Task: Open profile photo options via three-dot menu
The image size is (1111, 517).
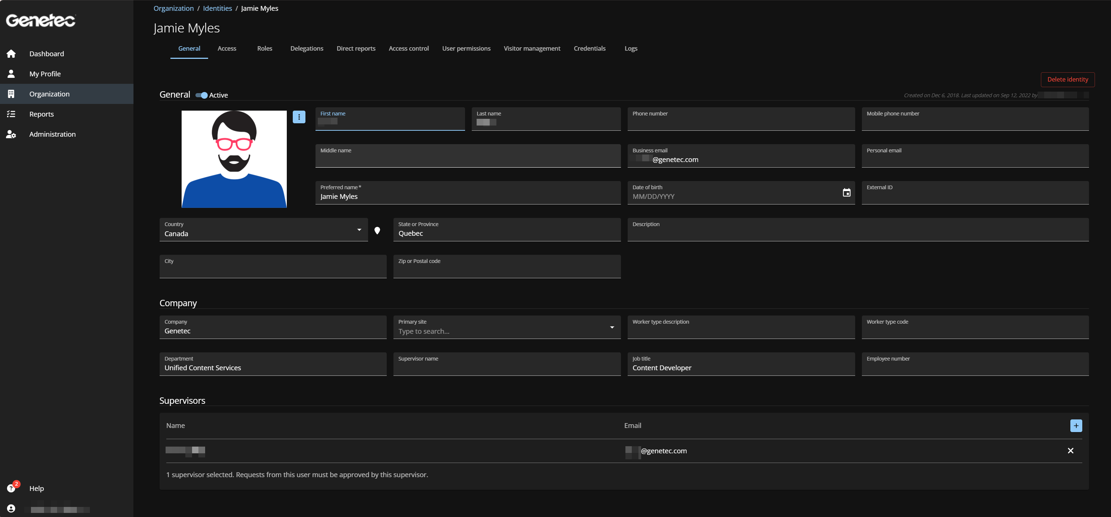Action: tap(299, 116)
